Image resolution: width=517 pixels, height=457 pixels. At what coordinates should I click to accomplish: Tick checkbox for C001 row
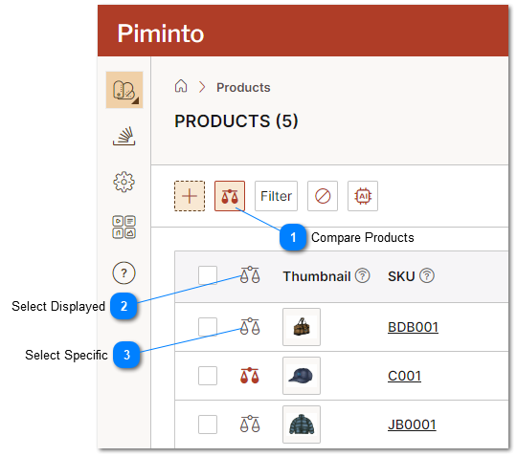[x=208, y=376]
